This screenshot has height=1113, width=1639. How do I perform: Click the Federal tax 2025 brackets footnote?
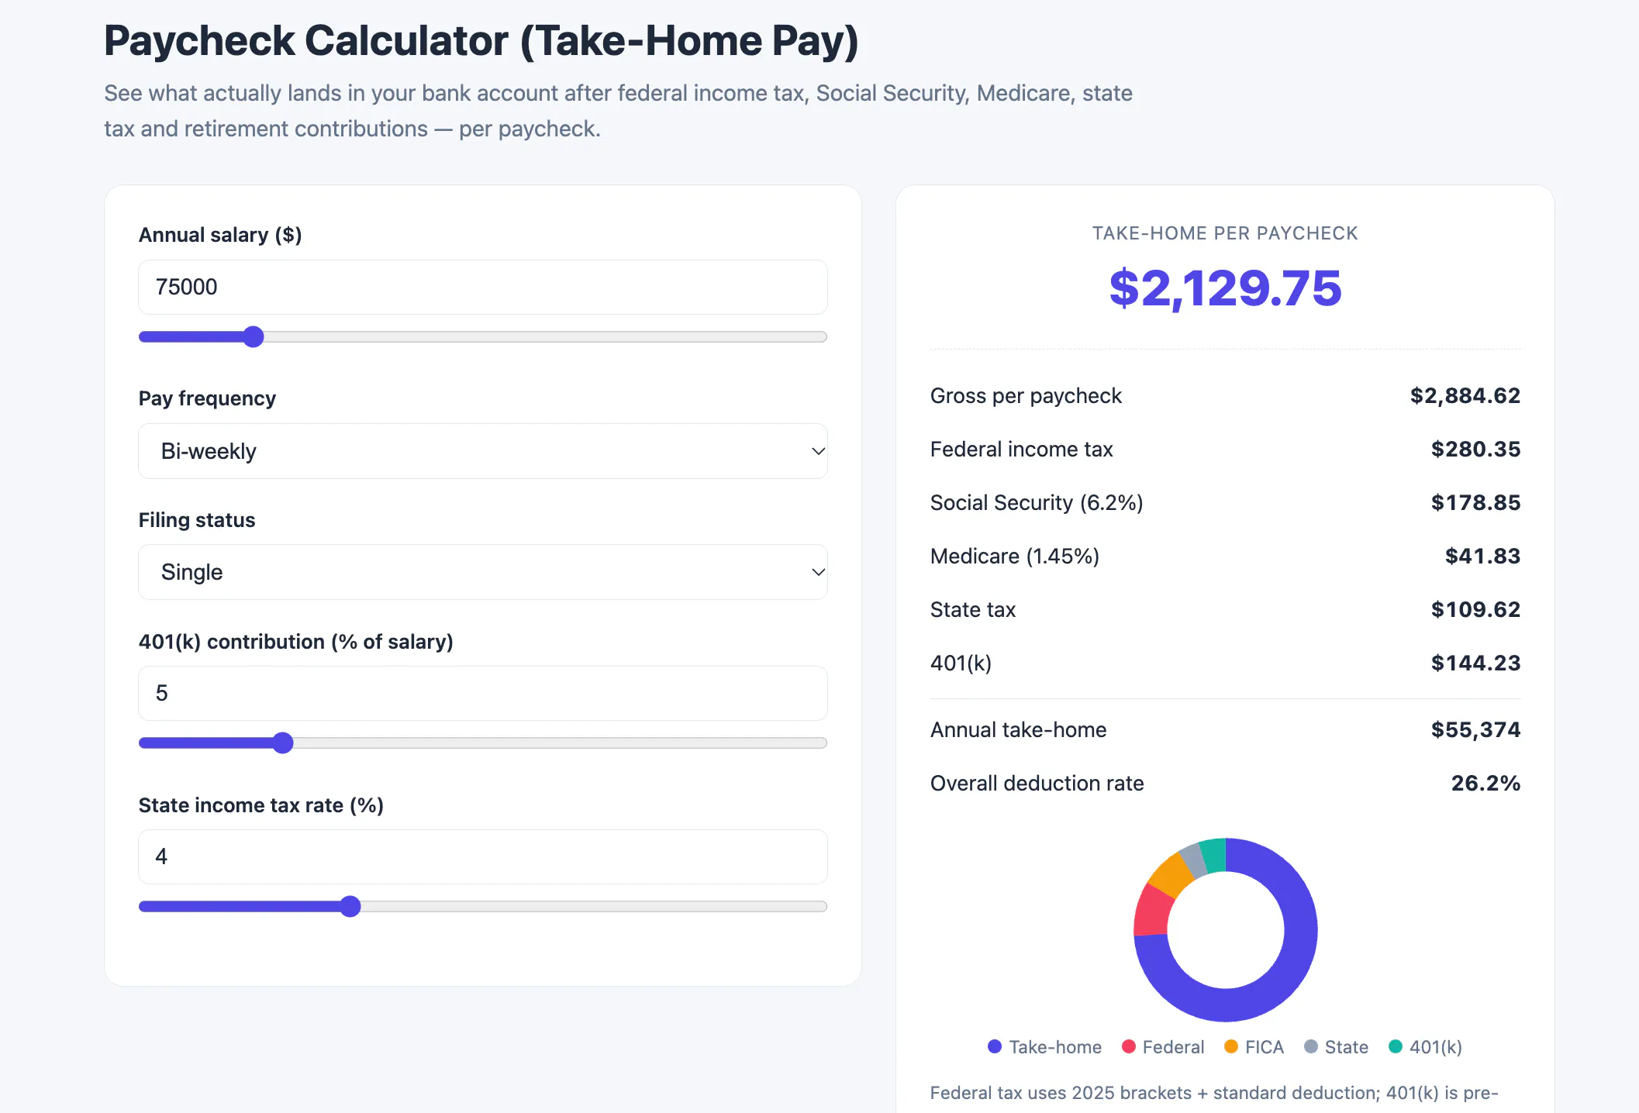coord(1214,1093)
